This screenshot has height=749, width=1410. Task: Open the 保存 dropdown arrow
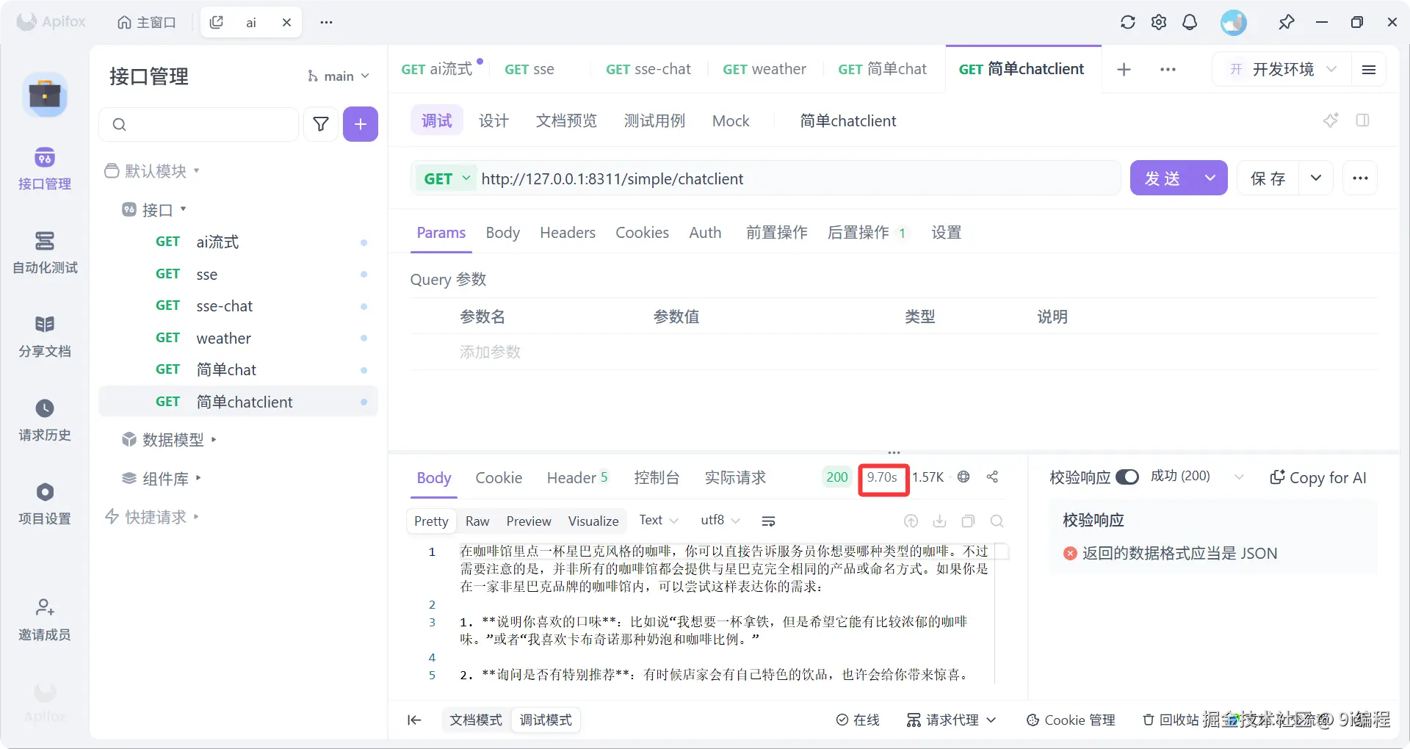[x=1316, y=178]
